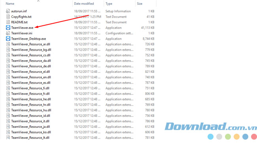Click the Setup Information type cell
This screenshot has width=257, height=144.
[x=118, y=11]
